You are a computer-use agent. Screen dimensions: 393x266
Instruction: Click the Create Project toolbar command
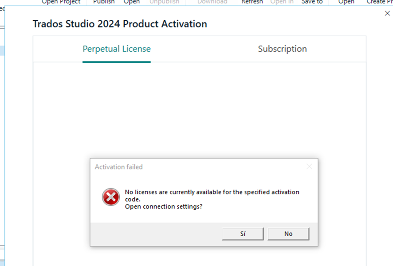(x=380, y=2)
